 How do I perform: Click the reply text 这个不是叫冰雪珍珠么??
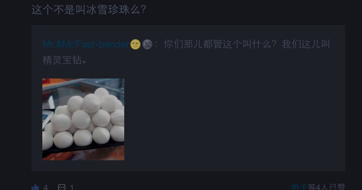coord(89,10)
